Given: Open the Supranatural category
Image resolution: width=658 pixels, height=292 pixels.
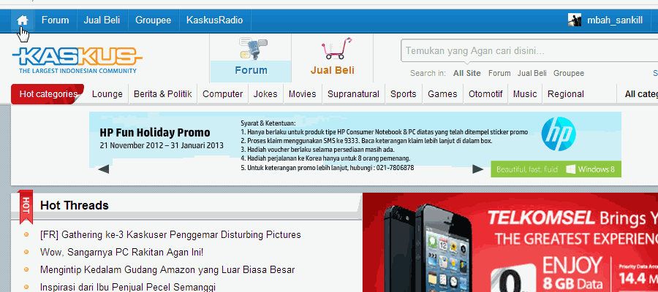Looking at the screenshot, I should point(353,94).
